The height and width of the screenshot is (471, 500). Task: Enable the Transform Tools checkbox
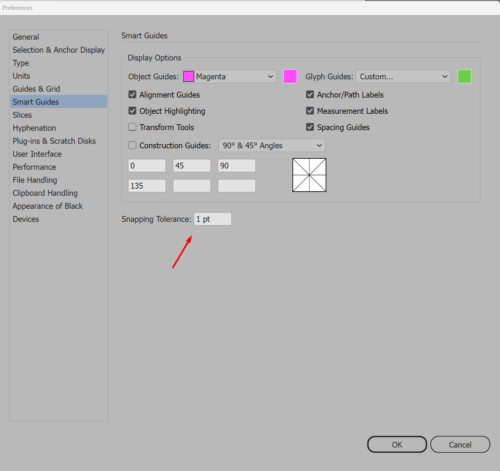(x=132, y=127)
